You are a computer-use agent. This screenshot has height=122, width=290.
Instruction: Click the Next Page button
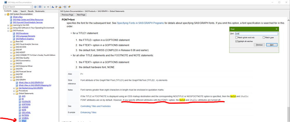tap(81, 15)
